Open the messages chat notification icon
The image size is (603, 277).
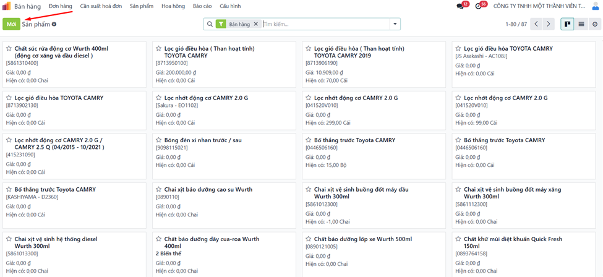point(460,6)
